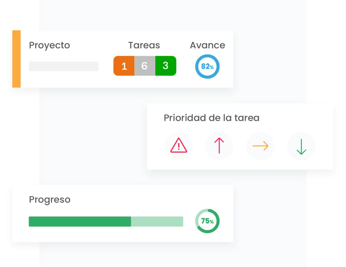Image resolution: width=346 pixels, height=267 pixels.
Task: Open the green task count badge 3
Action: pos(166,66)
